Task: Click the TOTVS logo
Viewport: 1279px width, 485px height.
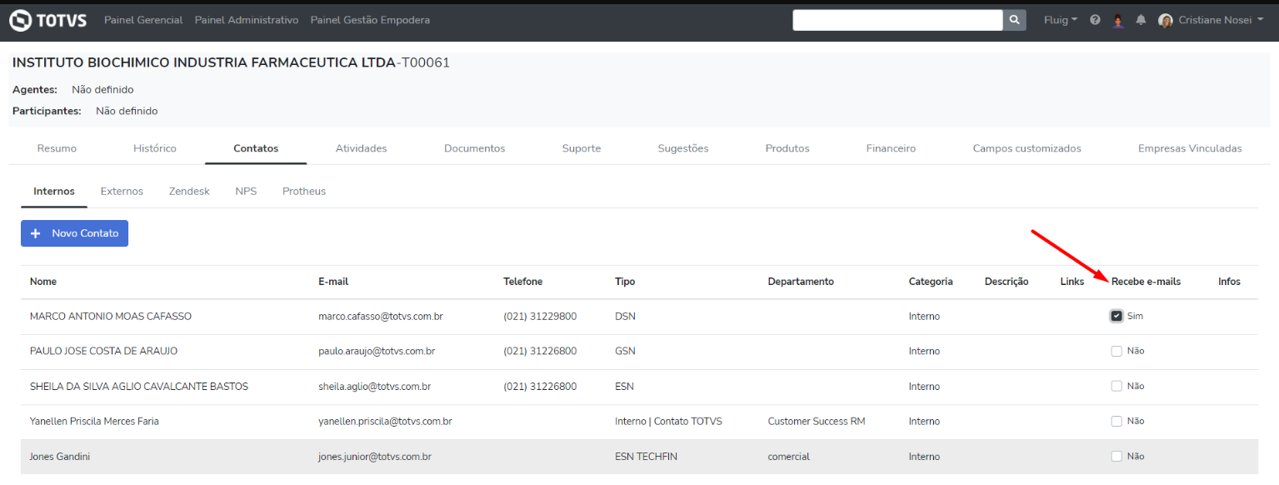Action: (47, 20)
